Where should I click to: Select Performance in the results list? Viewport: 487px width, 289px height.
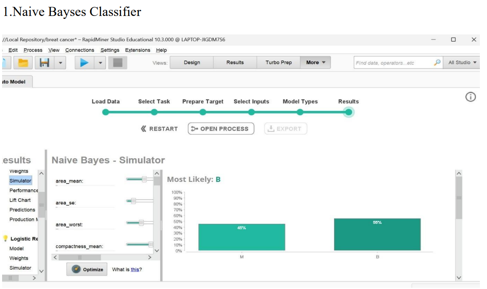tap(24, 190)
